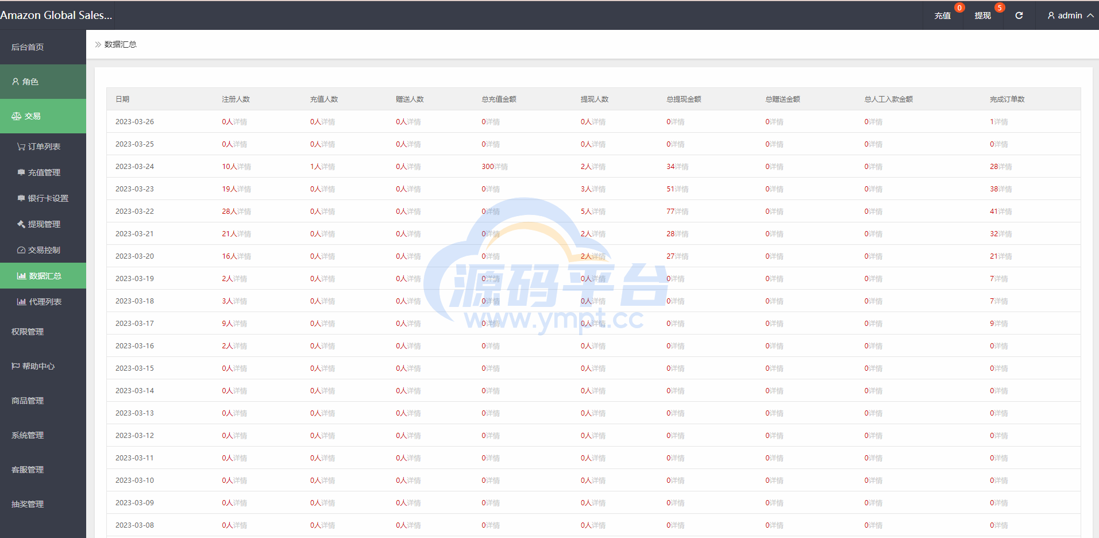Viewport: 1099px width, 538px height.
Task: Open 提现人数 详情 for 2023-03-12
Action: coord(599,436)
